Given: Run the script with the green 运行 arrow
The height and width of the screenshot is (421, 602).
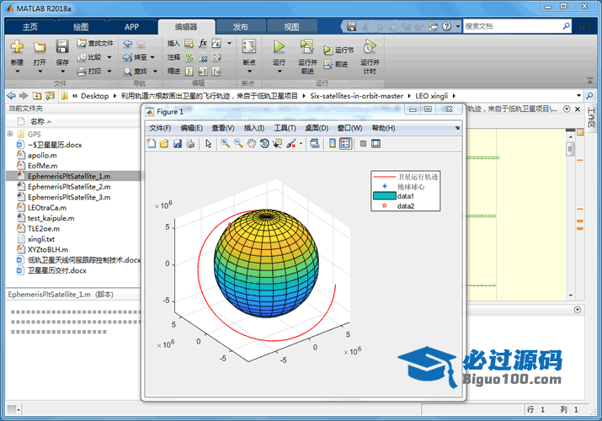Looking at the screenshot, I should (x=280, y=46).
